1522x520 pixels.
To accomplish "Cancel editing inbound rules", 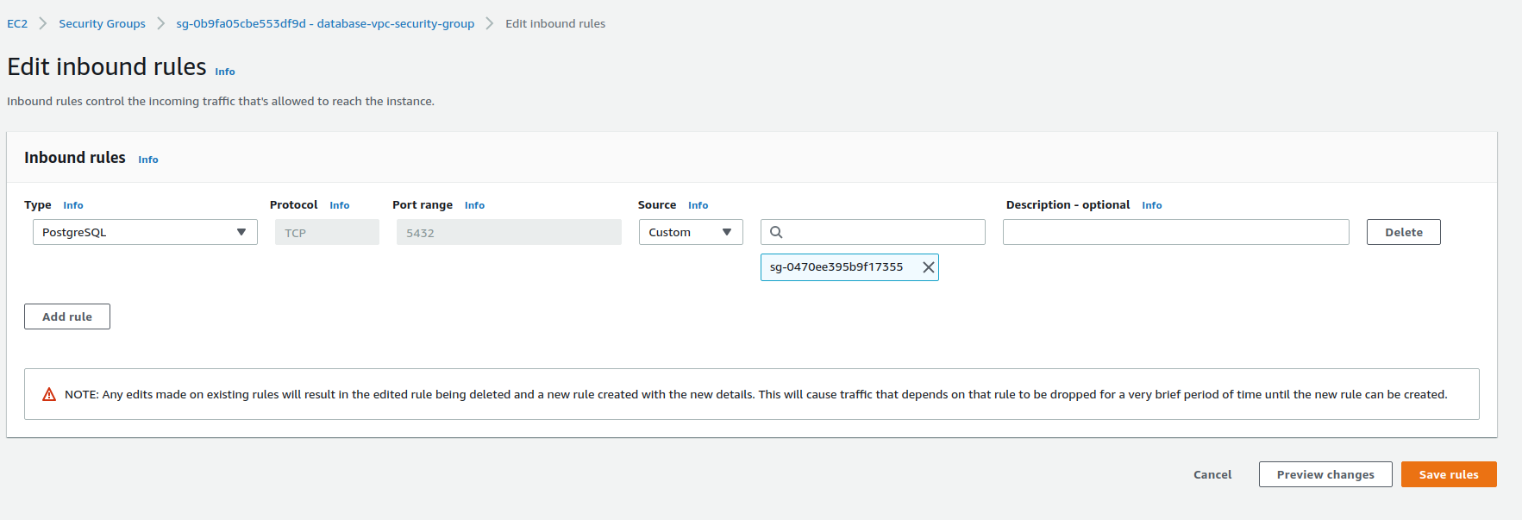I will 1212,474.
